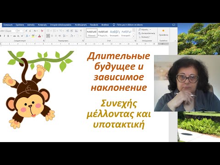This screenshot has height=165, width=220.
Task: Click the paragraph shading paint bucket
Action: click(71, 36)
